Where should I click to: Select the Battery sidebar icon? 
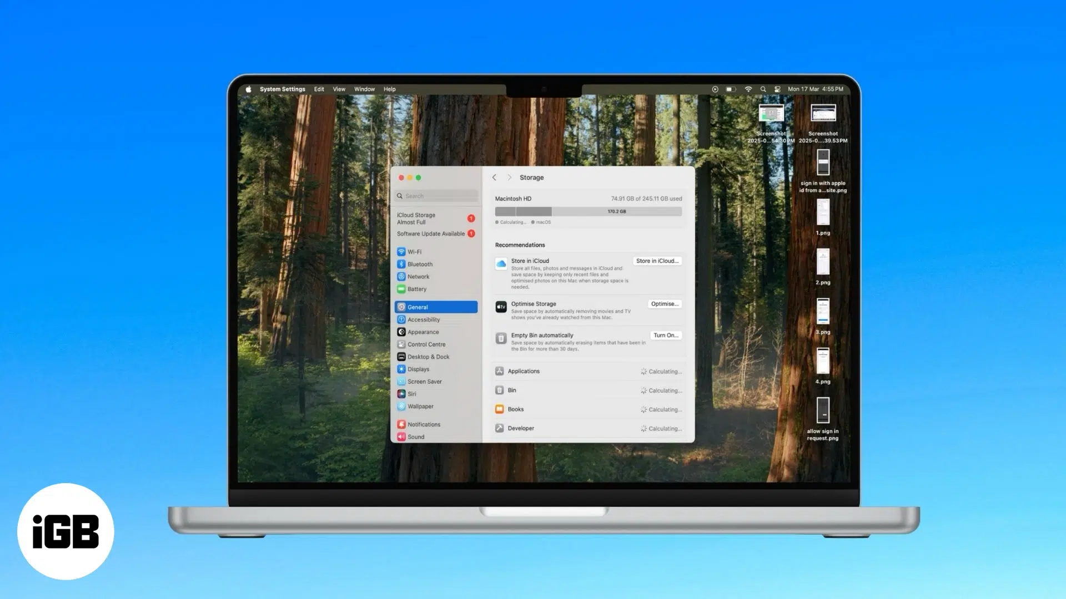click(401, 289)
